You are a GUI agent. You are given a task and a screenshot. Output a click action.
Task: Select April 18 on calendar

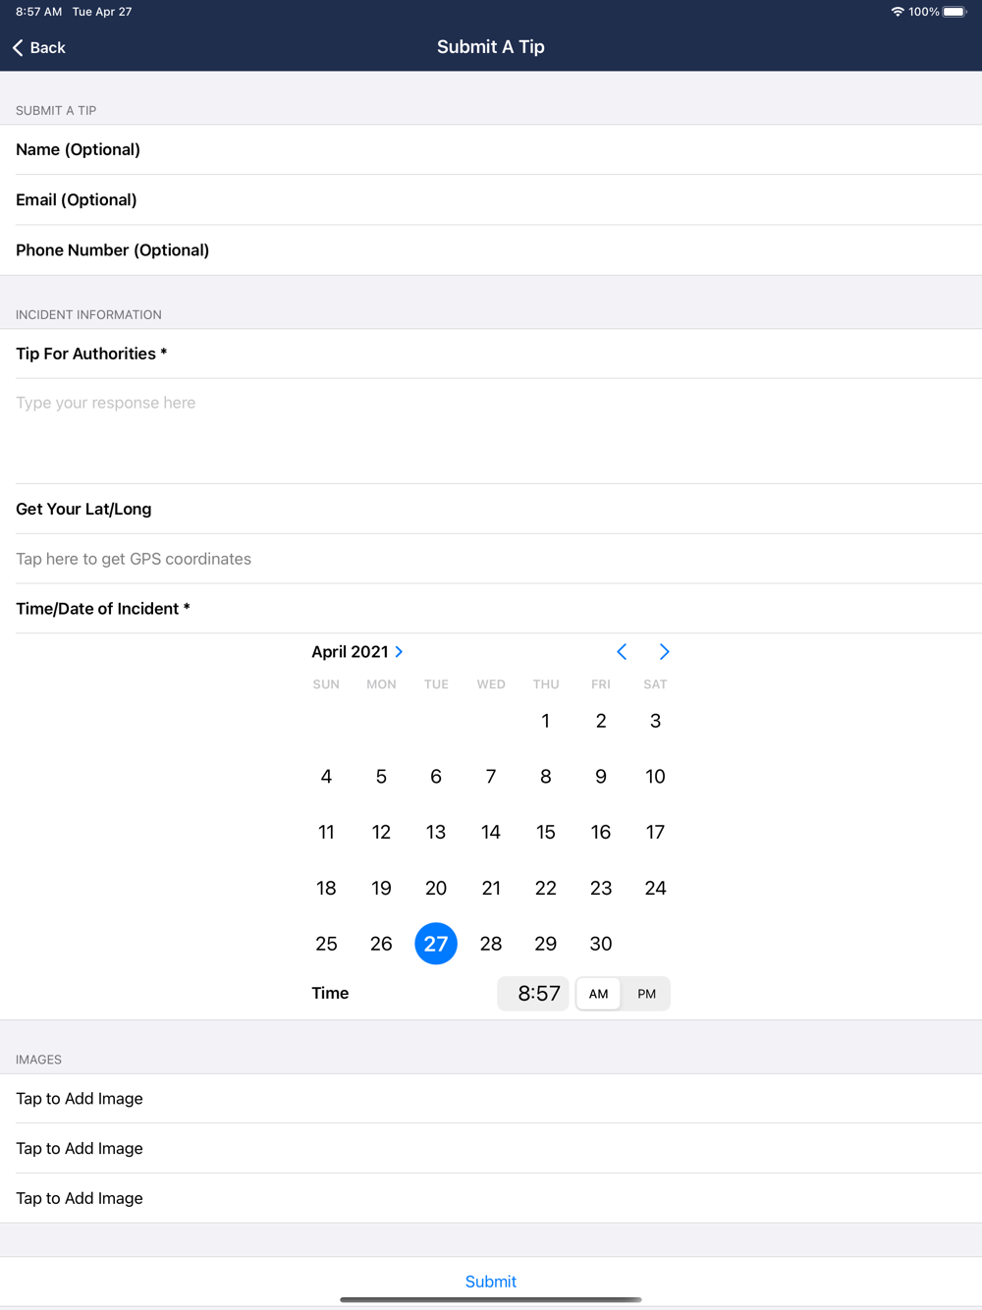click(326, 889)
